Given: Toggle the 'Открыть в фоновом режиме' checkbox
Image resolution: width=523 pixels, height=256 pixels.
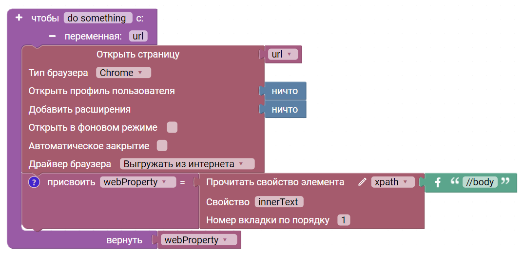Looking at the screenshot, I should tap(172, 127).
